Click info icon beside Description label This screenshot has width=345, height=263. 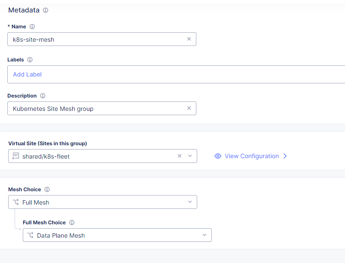pyautogui.click(x=43, y=96)
